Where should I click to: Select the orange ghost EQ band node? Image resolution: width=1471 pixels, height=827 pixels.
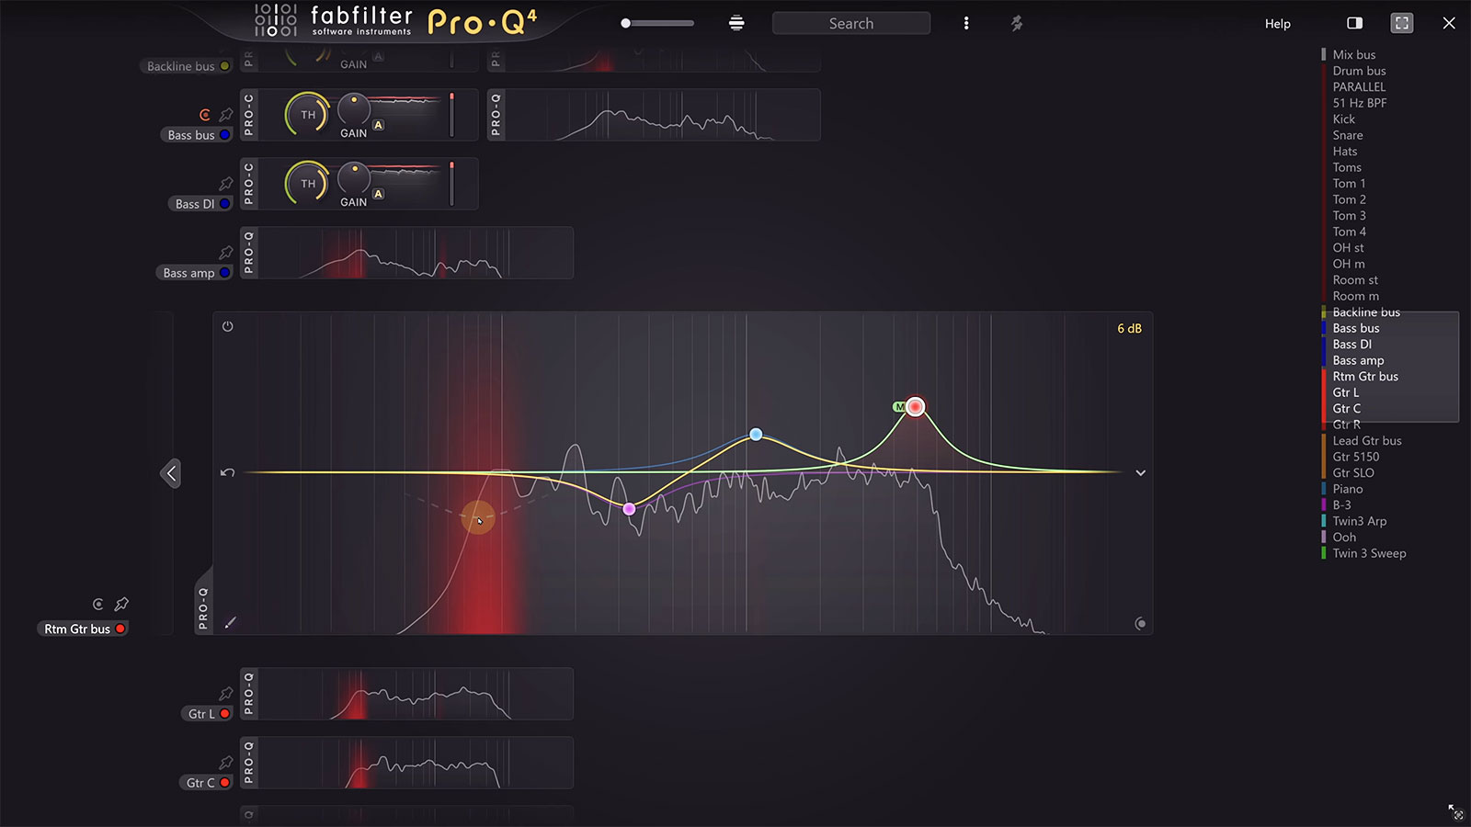pyautogui.click(x=478, y=518)
